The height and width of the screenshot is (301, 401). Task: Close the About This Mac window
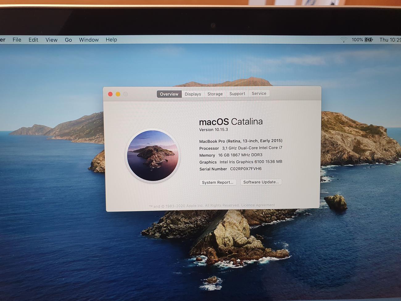click(x=110, y=94)
